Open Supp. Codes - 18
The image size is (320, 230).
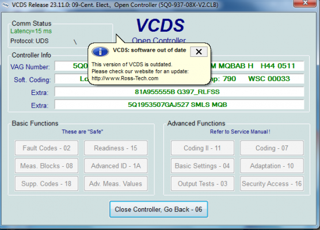(47, 183)
